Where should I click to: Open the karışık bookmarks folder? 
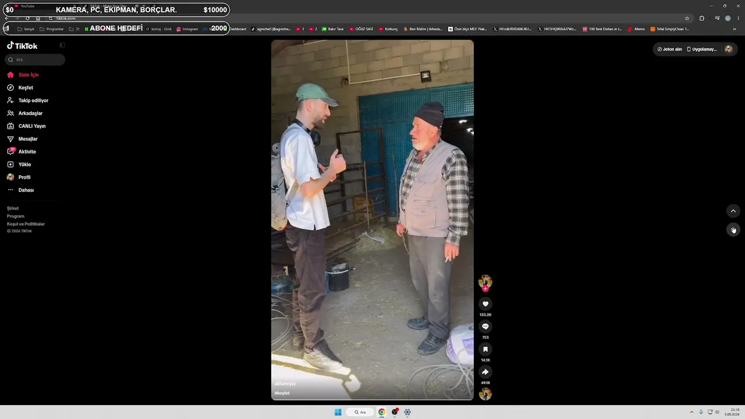pos(26,29)
